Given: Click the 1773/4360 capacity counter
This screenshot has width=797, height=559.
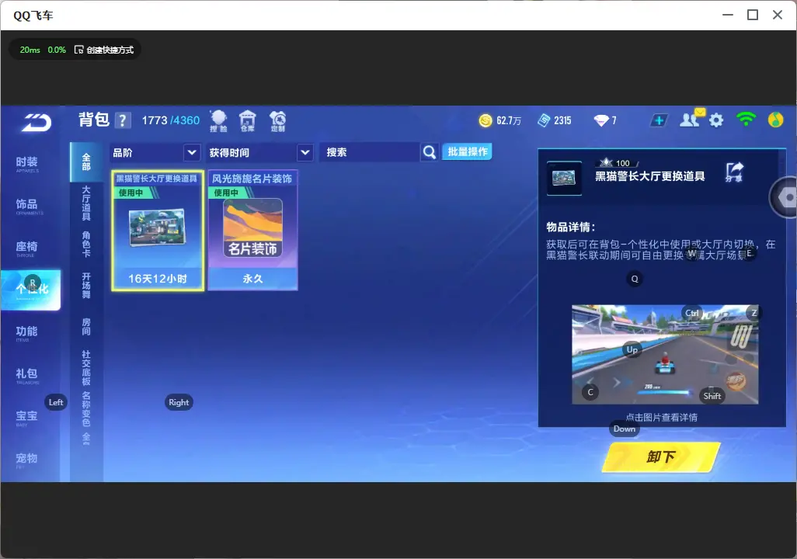Looking at the screenshot, I should coord(170,120).
